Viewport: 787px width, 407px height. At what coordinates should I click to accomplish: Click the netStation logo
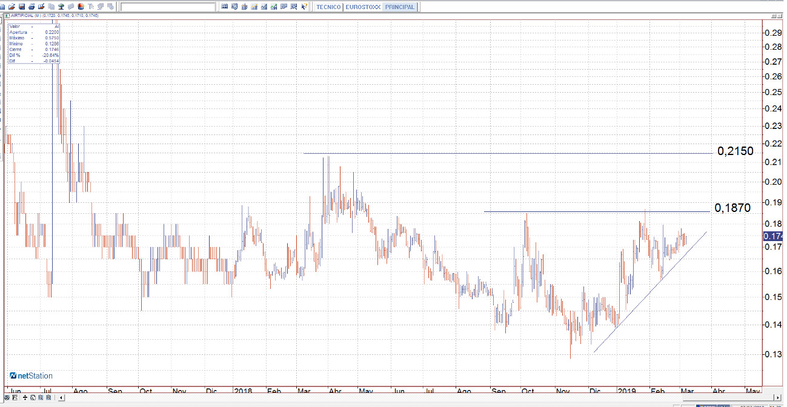(31, 376)
